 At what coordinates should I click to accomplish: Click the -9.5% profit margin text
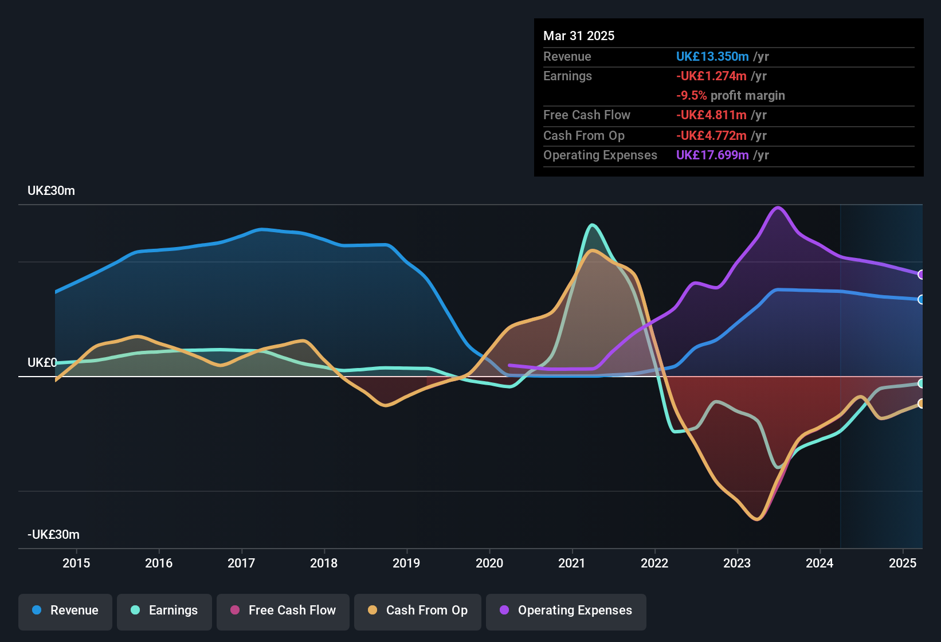coord(730,96)
